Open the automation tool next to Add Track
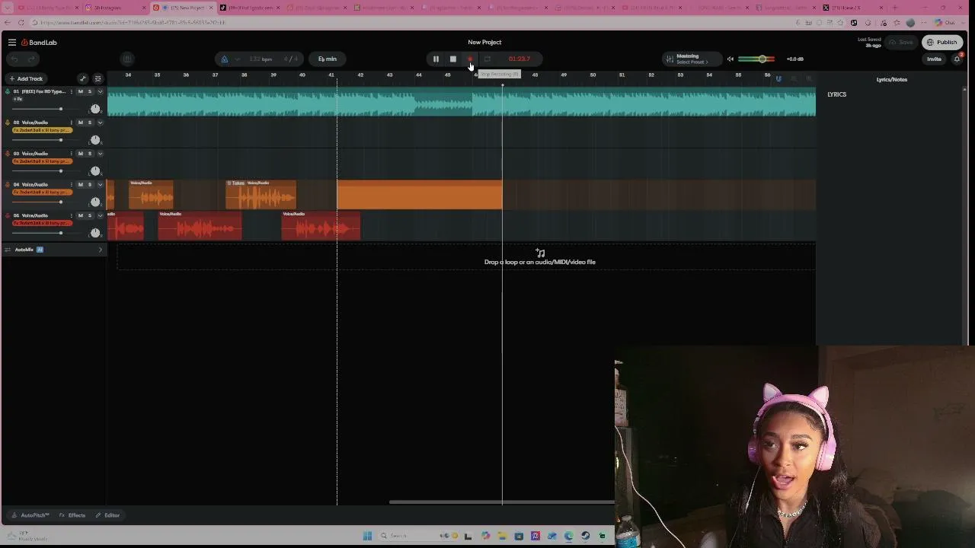Viewport: 975px width, 548px height. pos(83,78)
